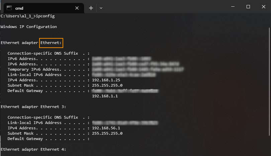Click 'Ethernet adapter Ethernet 3:' heading

point(33,107)
